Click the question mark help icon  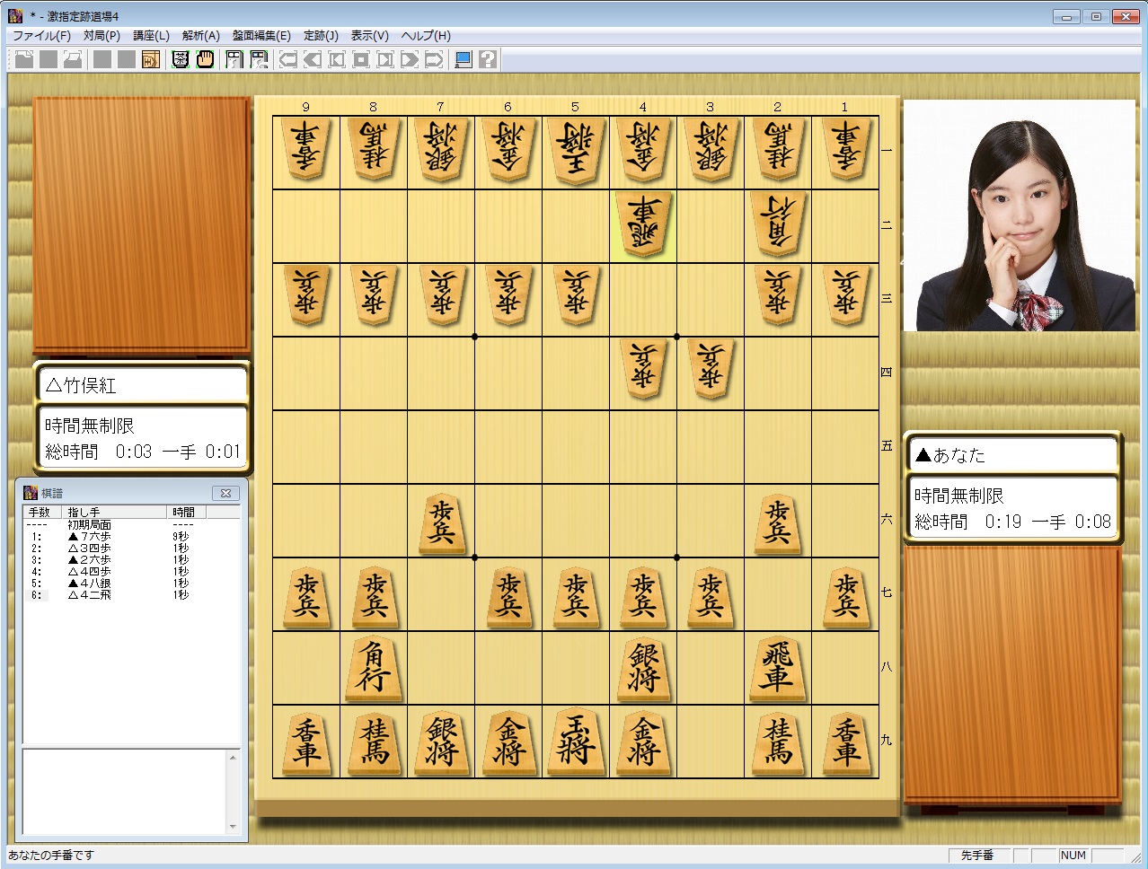click(x=488, y=60)
